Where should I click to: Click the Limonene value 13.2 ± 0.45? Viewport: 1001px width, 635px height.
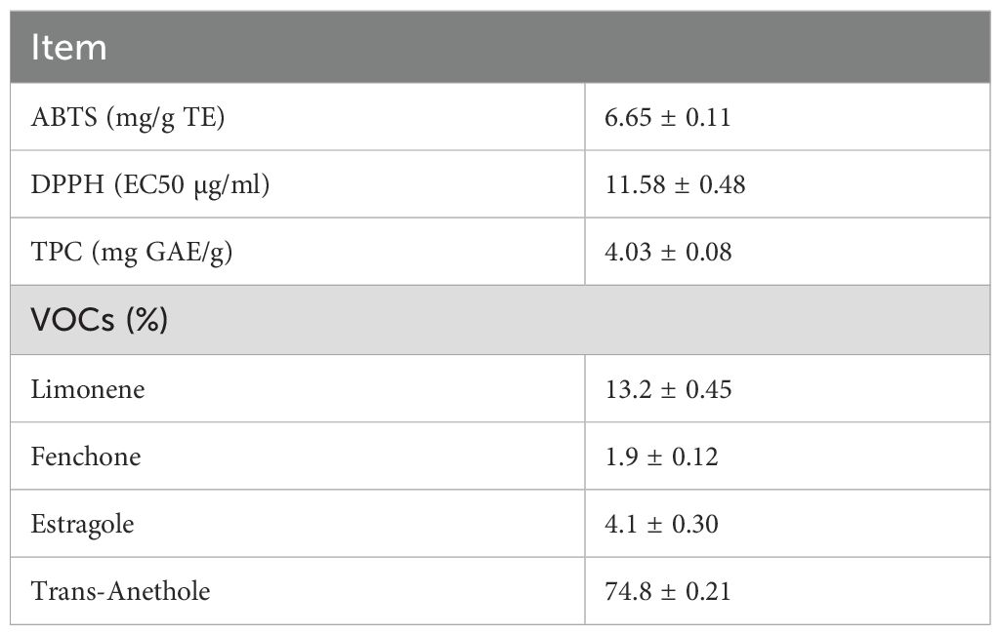[x=668, y=389]
